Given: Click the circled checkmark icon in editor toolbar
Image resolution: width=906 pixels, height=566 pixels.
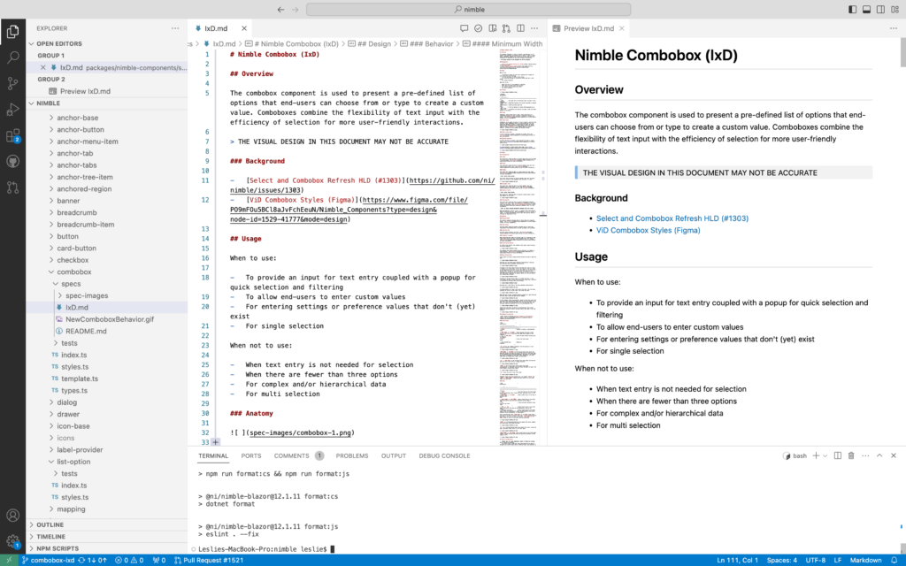Looking at the screenshot, I should click(478, 28).
